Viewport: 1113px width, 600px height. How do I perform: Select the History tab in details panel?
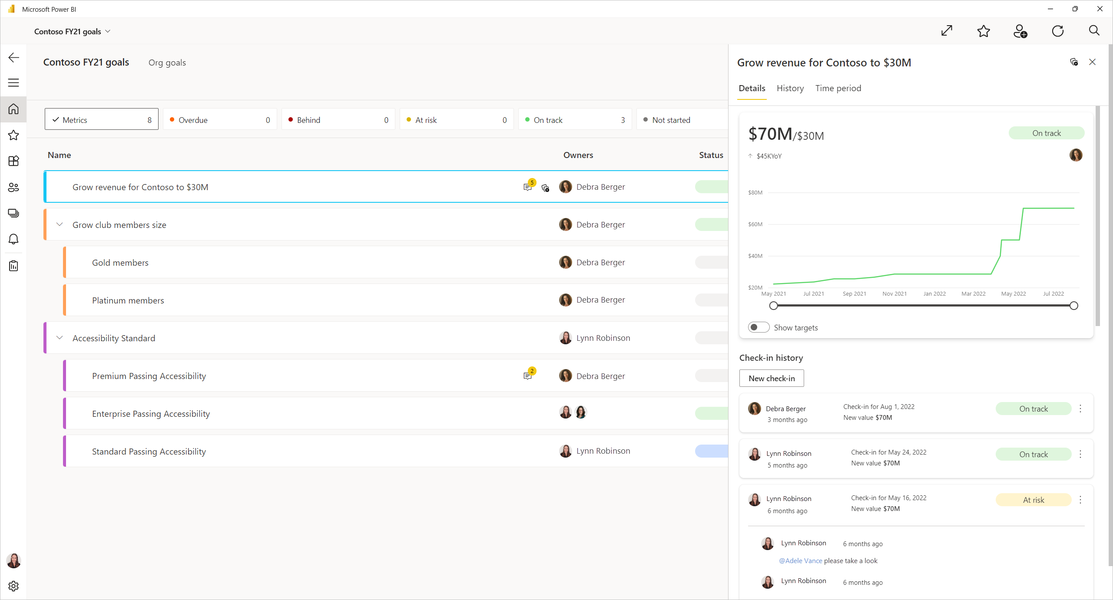pyautogui.click(x=790, y=88)
